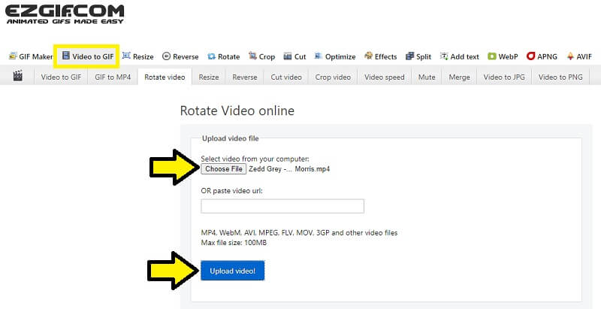Viewport: 601px width, 309px height.
Task: Open the APNG tool
Action: [541, 56]
